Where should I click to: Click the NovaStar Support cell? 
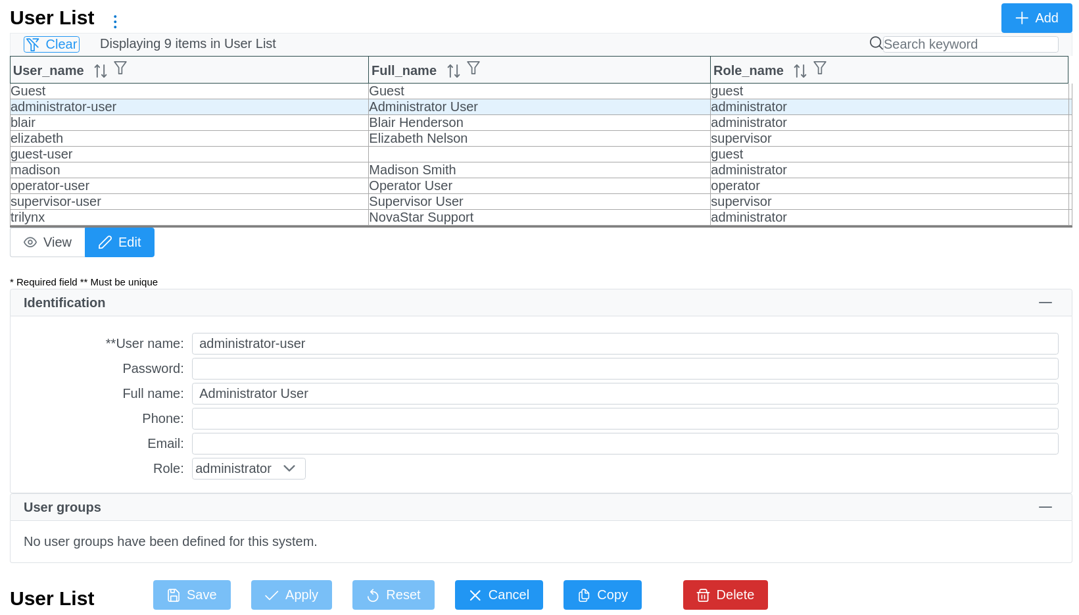(539, 217)
